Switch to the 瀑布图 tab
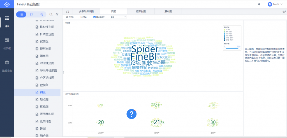Viewport: 287px width, 138px height. pos(168,11)
